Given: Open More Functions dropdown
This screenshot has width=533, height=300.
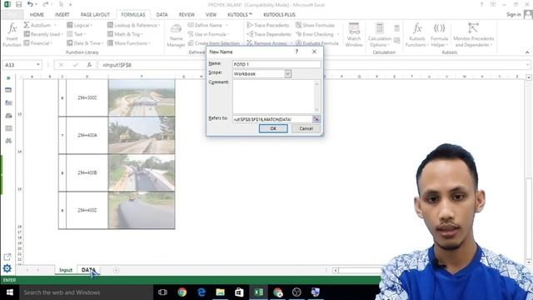Looking at the screenshot, I should (129, 43).
